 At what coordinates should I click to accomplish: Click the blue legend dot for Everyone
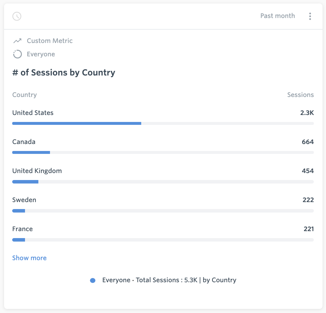coord(93,280)
